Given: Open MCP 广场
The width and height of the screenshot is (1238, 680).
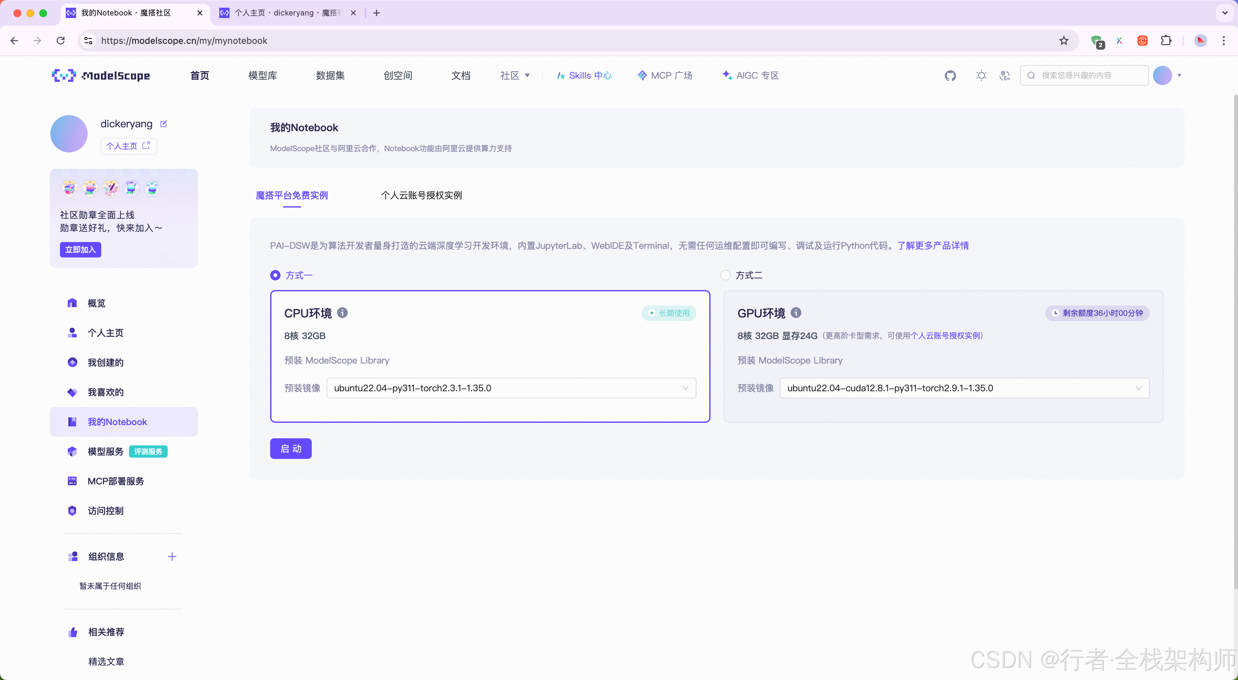Looking at the screenshot, I should [665, 75].
